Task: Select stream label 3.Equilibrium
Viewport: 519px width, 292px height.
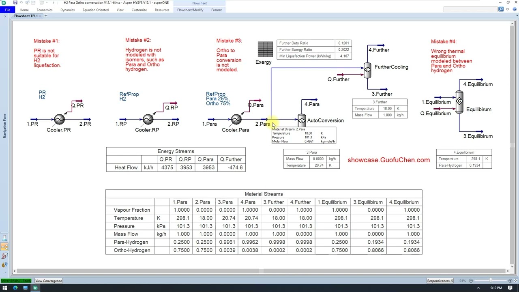Action: point(478,136)
